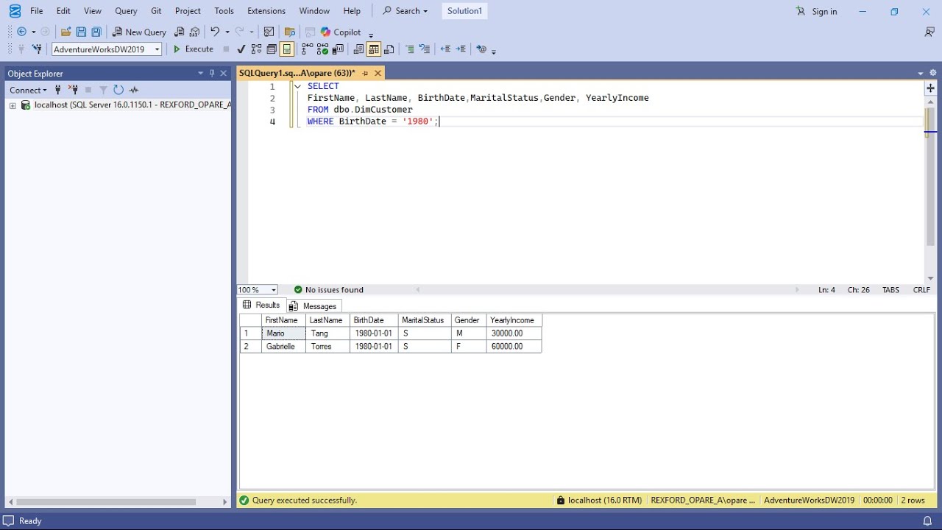Viewport: 942px width, 530px height.
Task: Uncomment the selected lines icon
Action: coord(425,49)
